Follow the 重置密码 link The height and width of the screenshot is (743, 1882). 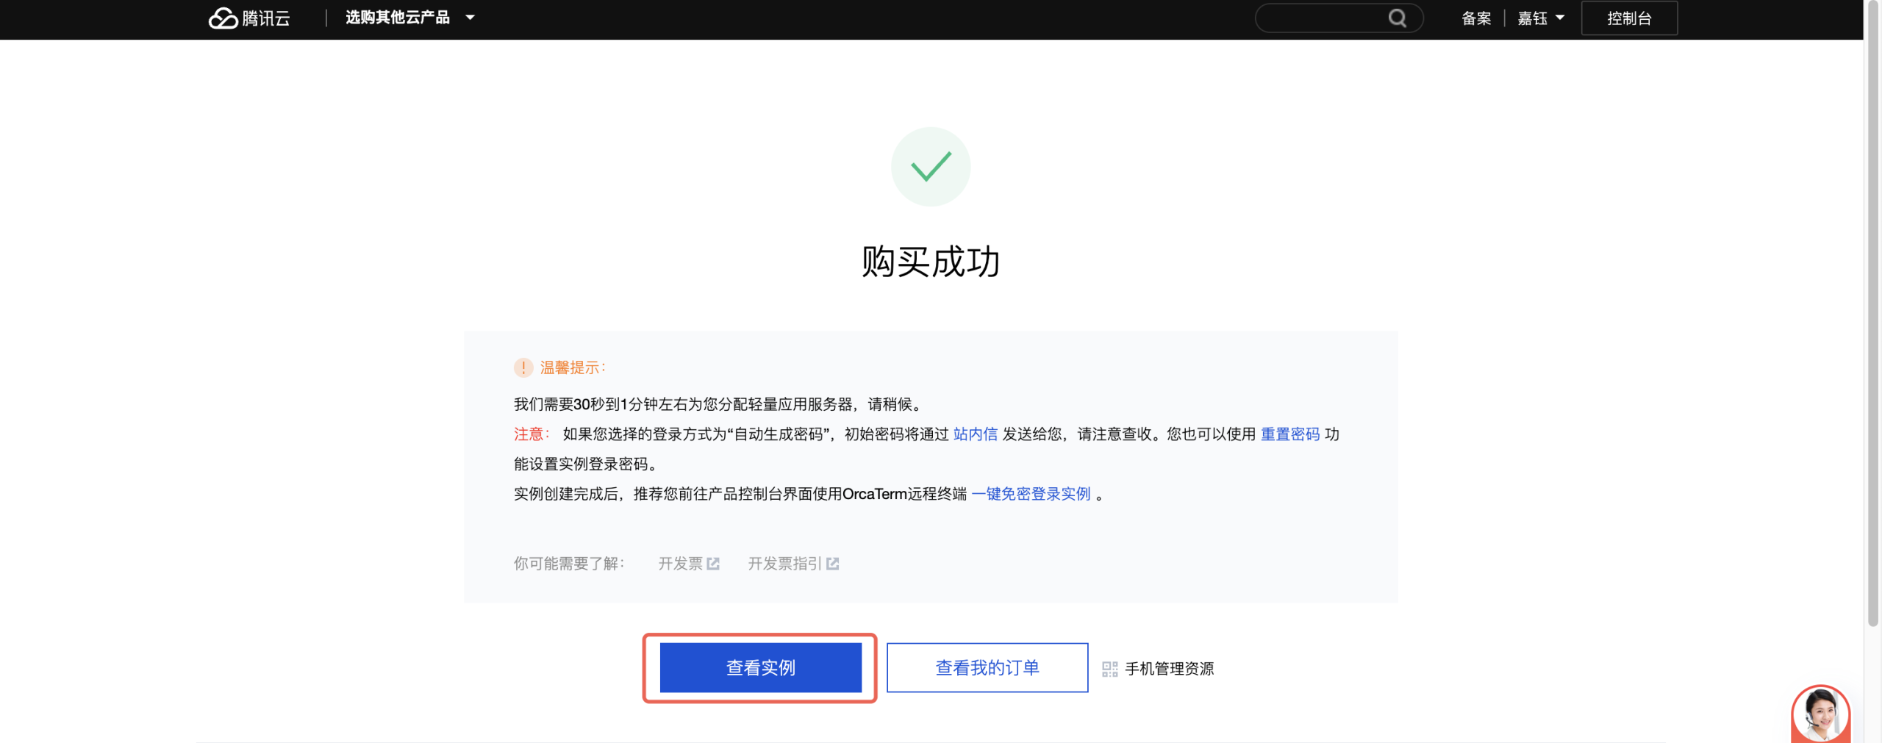1289,434
